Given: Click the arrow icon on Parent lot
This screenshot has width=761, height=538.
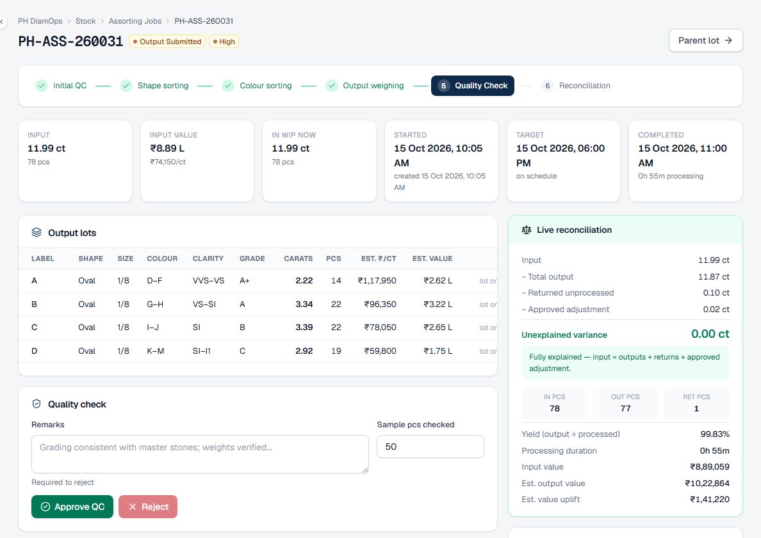Looking at the screenshot, I should 728,40.
